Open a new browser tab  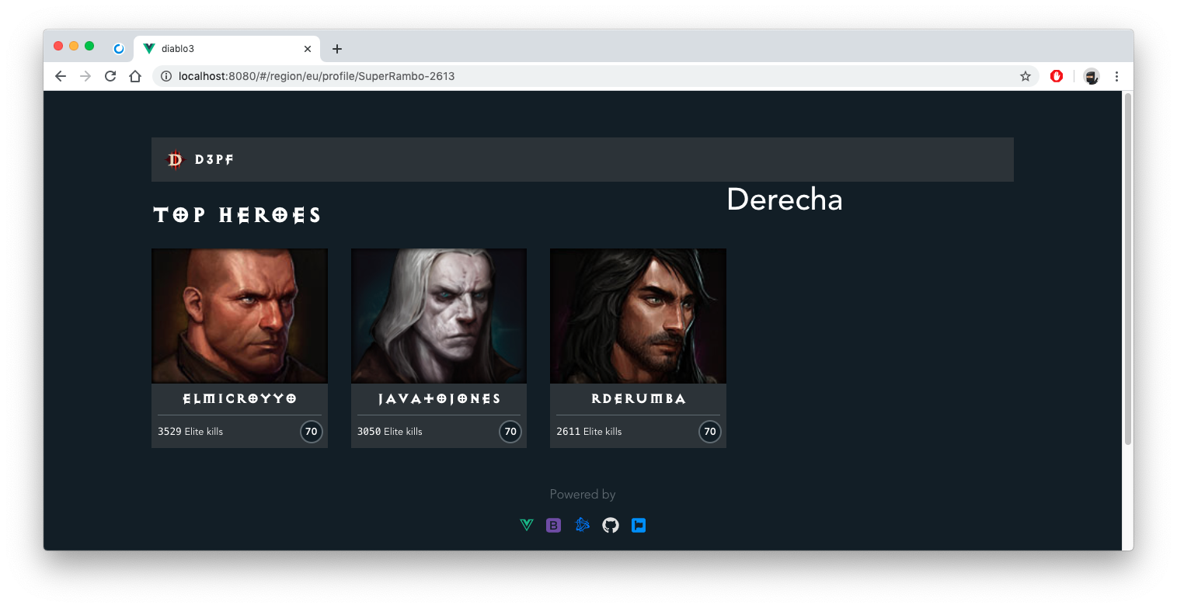[x=336, y=49]
